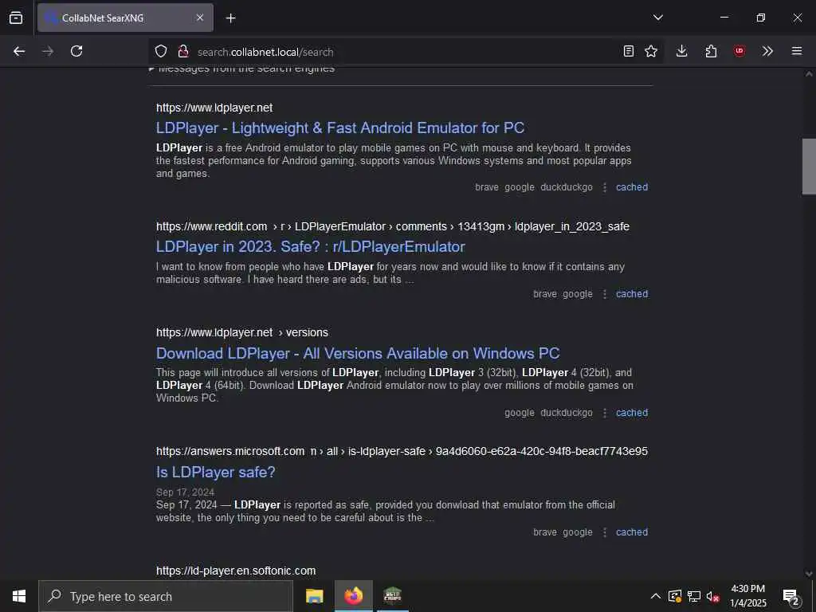Toggle reader view icon
The width and height of the screenshot is (816, 612).
click(629, 51)
